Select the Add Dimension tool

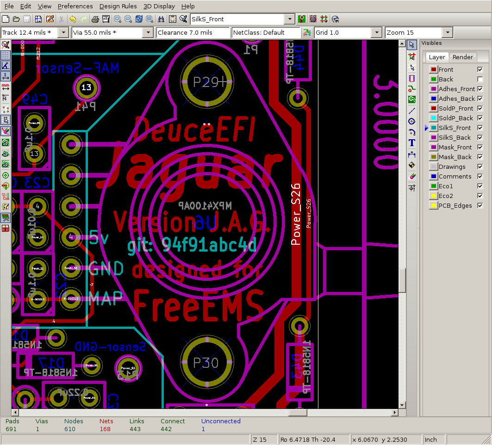pos(411,154)
